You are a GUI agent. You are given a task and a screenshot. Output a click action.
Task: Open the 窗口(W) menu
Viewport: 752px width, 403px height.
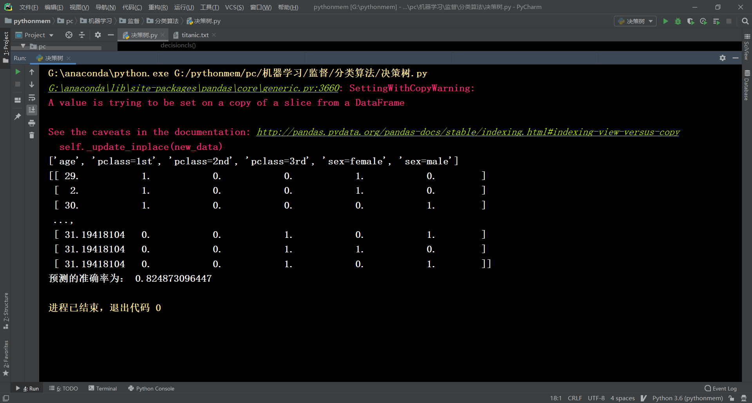[261, 7]
